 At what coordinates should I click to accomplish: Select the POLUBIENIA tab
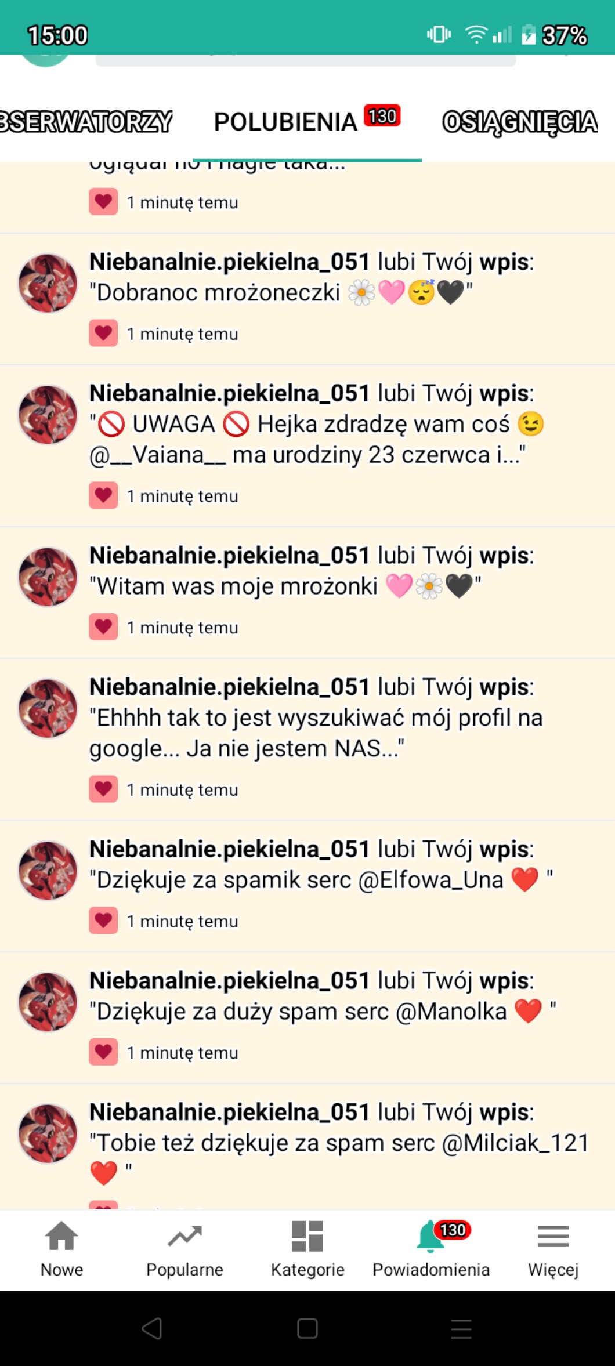tap(285, 122)
